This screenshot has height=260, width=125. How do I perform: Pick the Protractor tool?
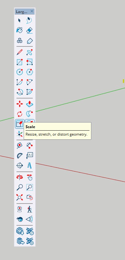[20, 156]
